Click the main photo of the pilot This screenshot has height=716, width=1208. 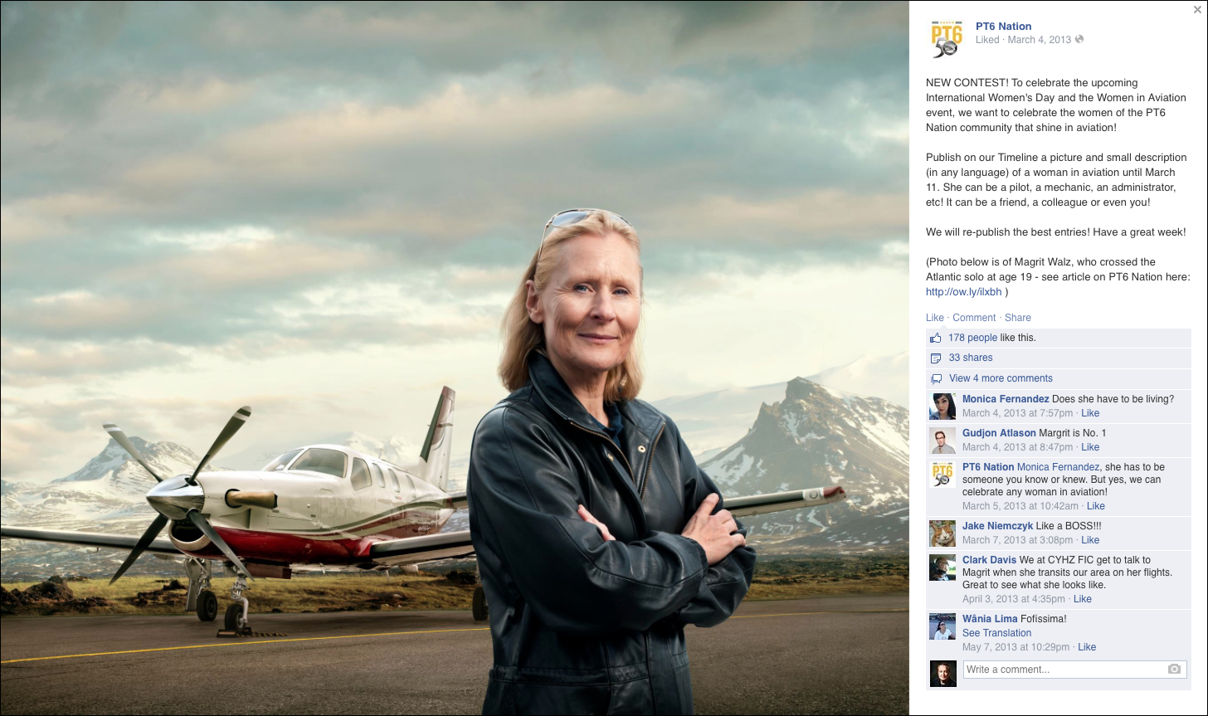click(x=455, y=358)
